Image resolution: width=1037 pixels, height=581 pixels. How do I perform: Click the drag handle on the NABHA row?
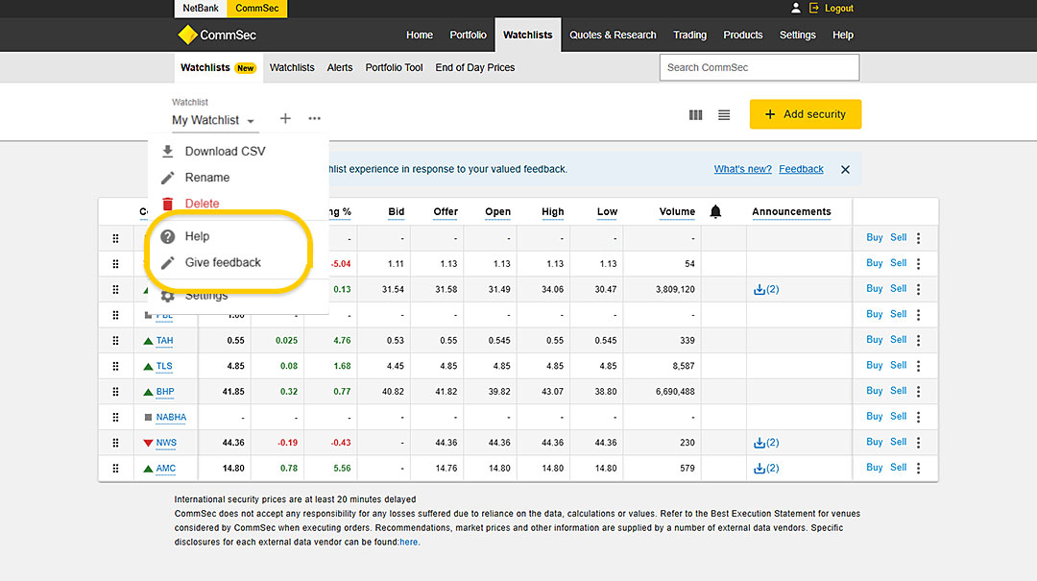tap(116, 418)
